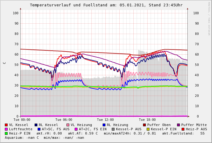Select the gray Kessel-P AUS swatch
Viewport: 212px width, 143px height.
(113, 129)
